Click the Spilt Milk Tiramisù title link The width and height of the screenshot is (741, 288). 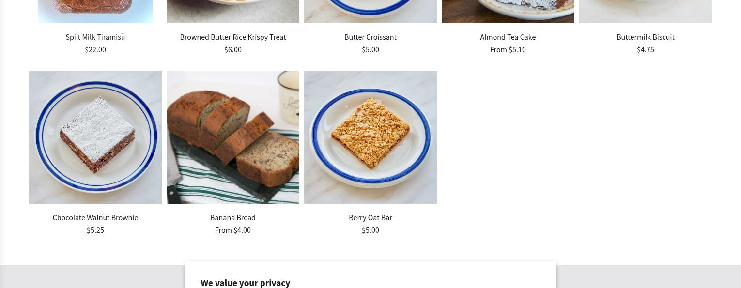[95, 37]
